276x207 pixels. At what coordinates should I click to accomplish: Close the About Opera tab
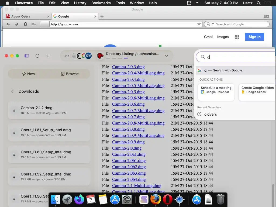coord(48,16)
